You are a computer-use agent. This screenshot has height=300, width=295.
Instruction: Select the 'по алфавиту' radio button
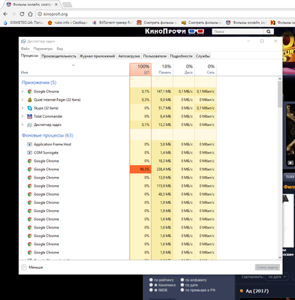(x=182, y=280)
